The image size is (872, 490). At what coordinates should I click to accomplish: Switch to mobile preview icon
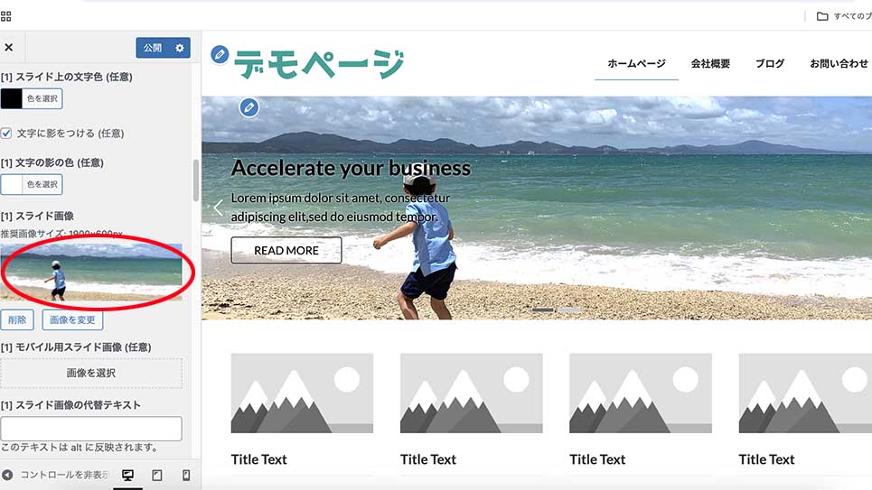(186, 475)
